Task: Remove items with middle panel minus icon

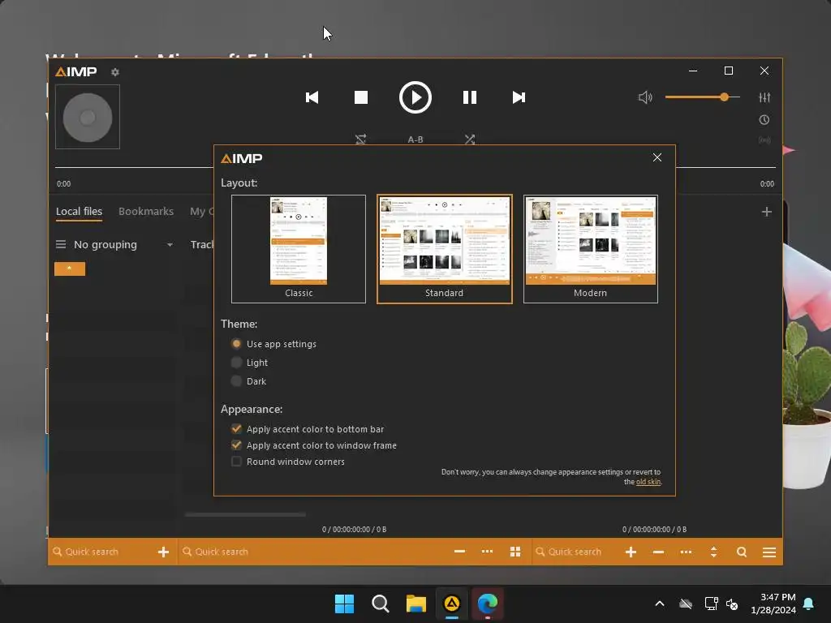Action: point(459,552)
